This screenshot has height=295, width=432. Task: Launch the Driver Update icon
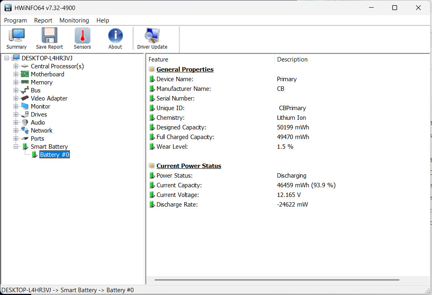[152, 35]
